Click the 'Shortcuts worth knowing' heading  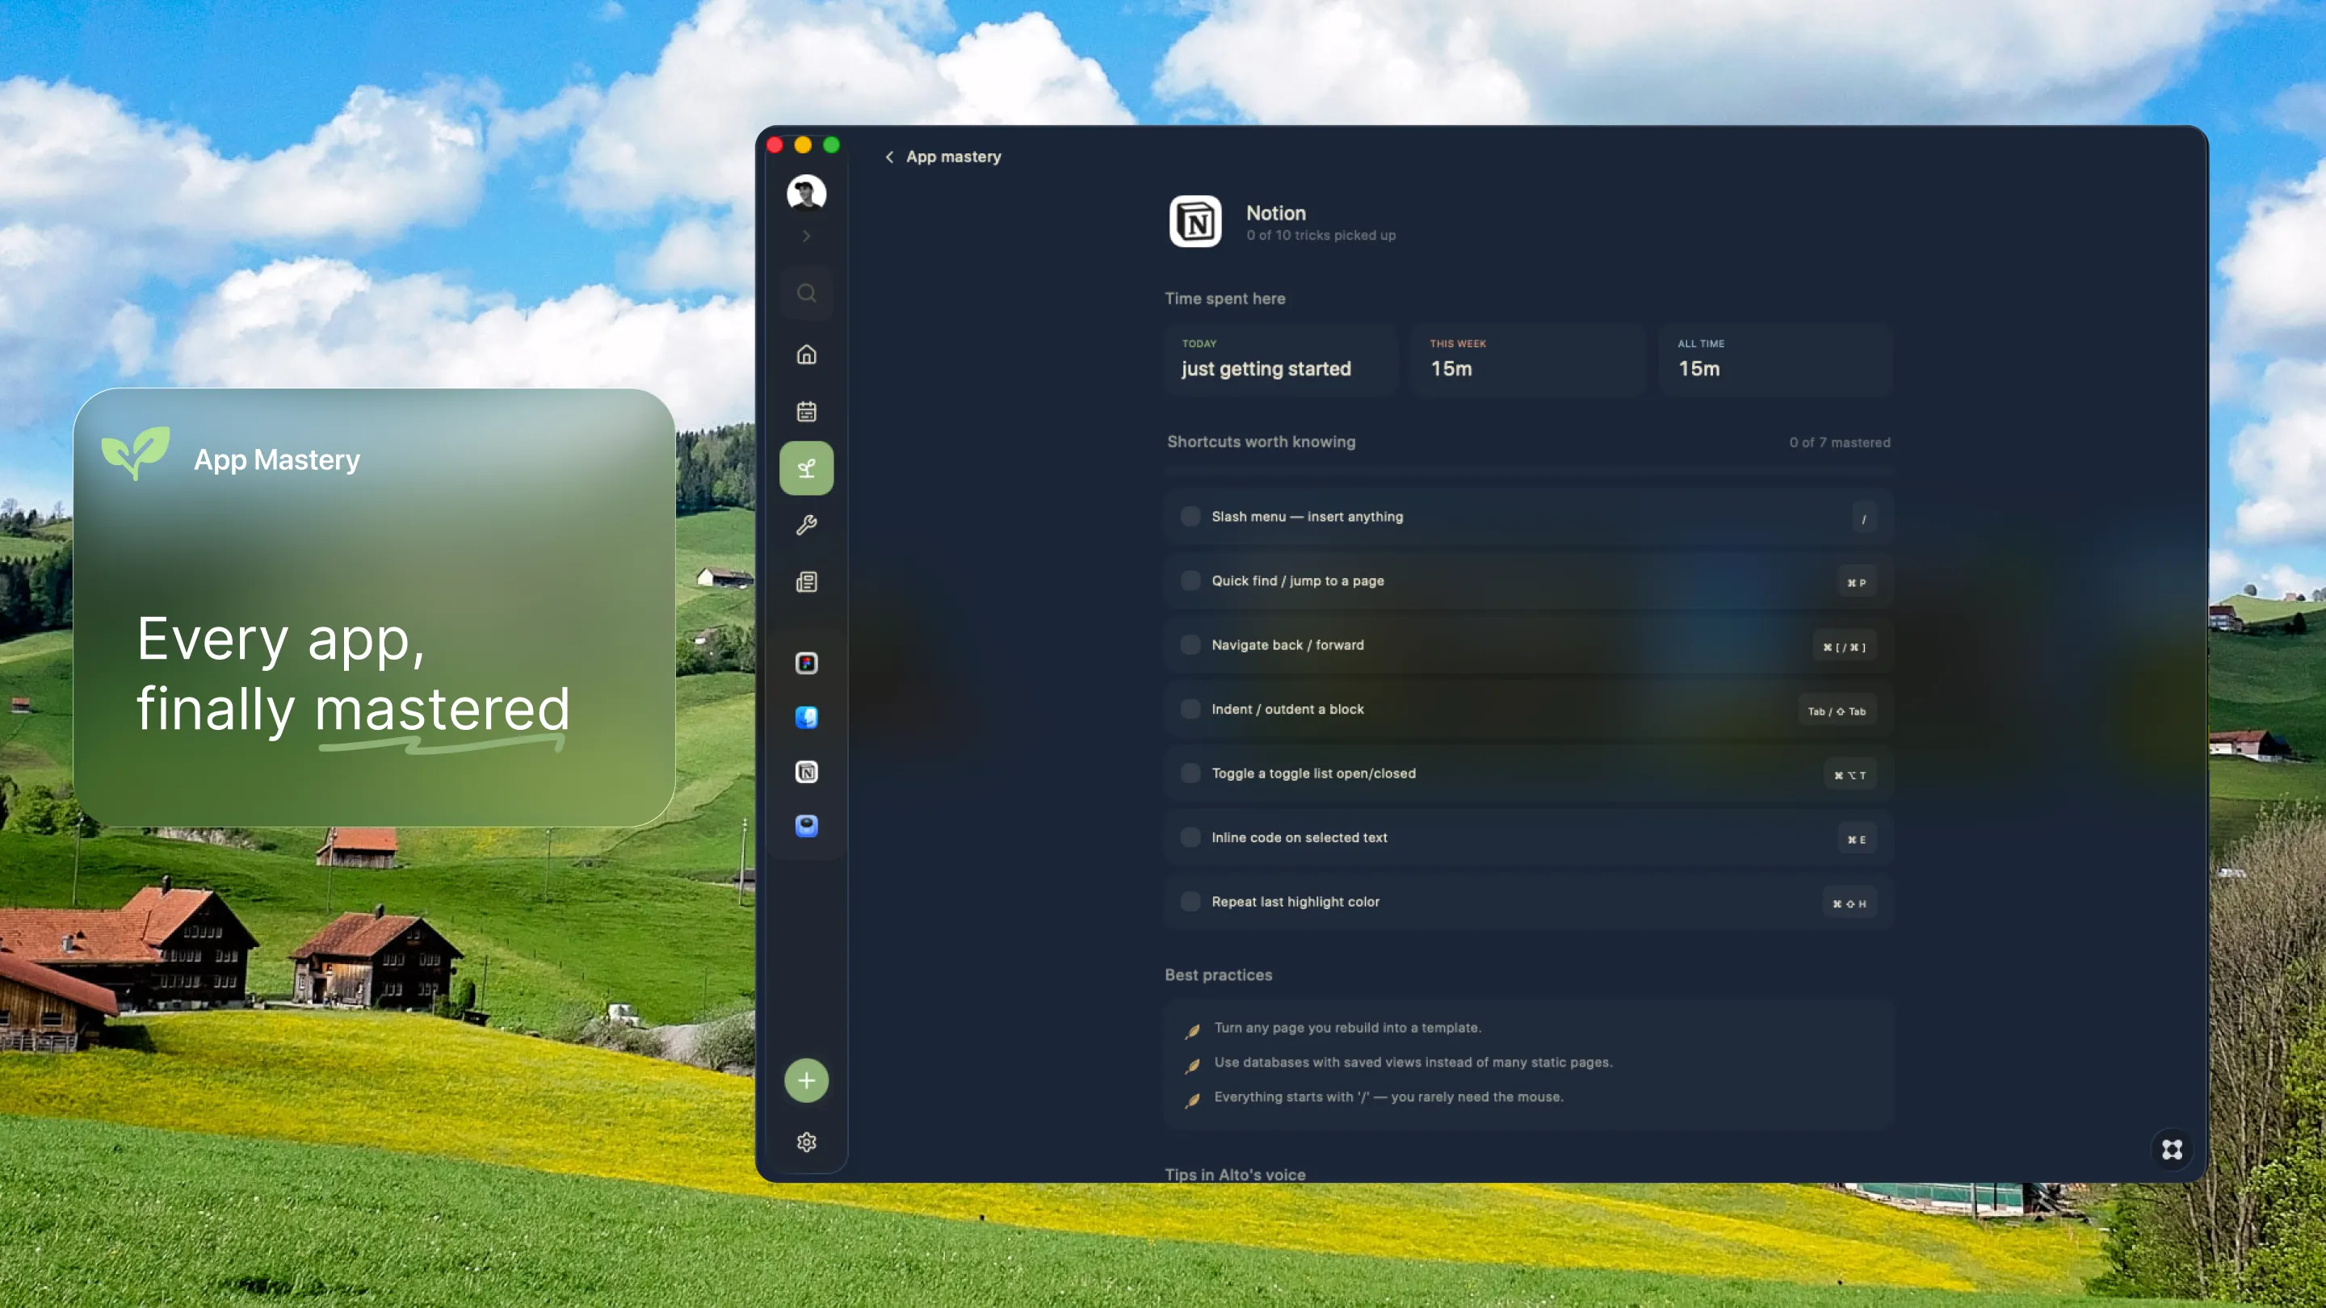[x=1261, y=442]
